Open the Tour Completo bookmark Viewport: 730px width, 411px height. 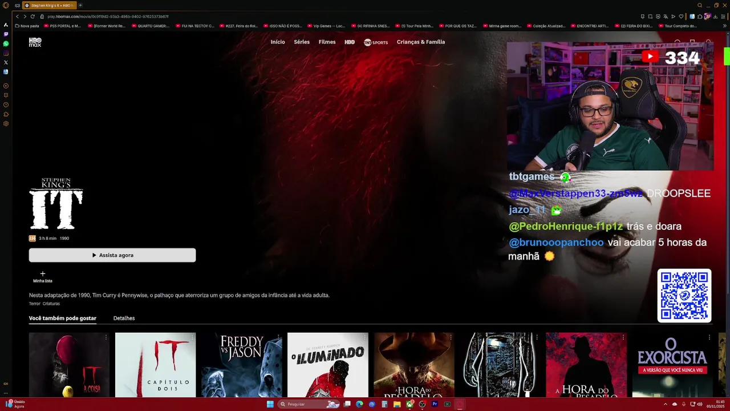pyautogui.click(x=678, y=26)
